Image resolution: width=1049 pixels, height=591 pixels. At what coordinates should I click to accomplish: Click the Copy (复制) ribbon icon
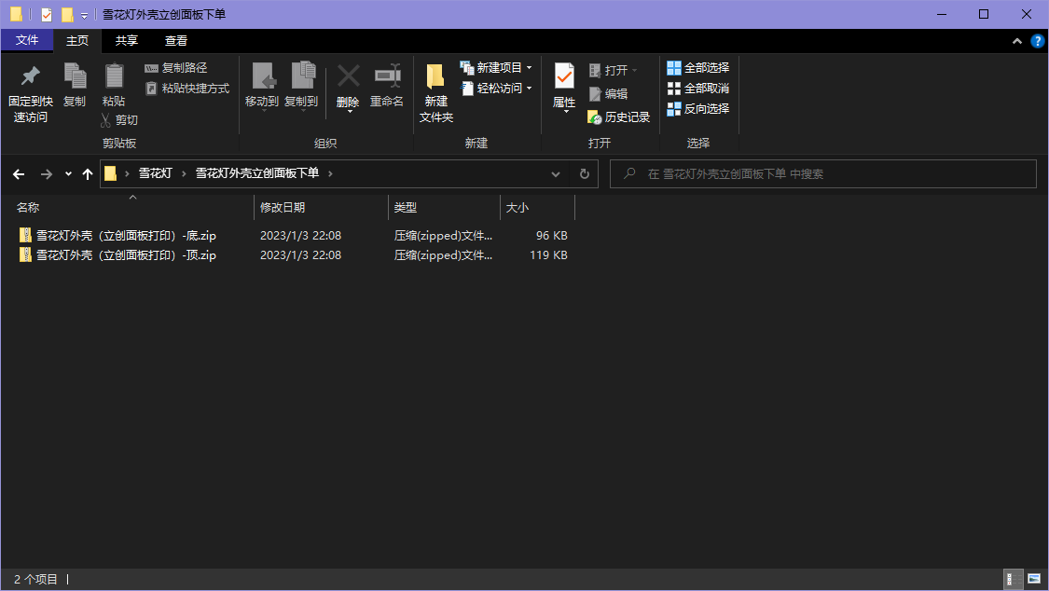[x=75, y=76]
